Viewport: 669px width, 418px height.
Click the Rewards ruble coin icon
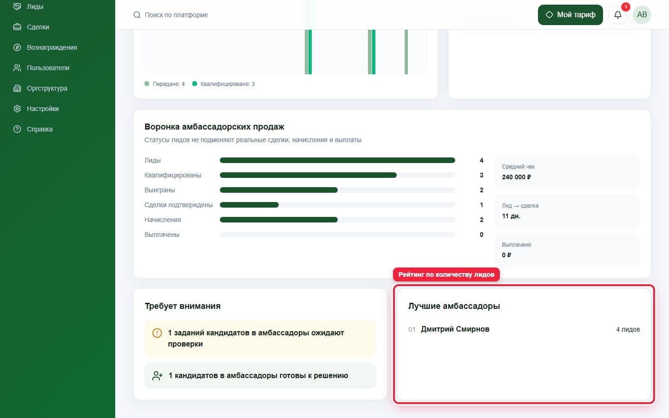[17, 47]
